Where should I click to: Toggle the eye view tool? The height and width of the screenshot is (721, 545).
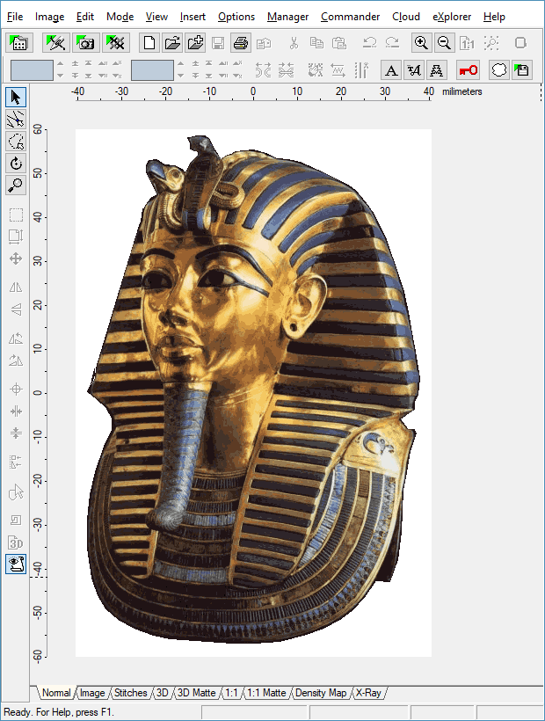coord(16,564)
